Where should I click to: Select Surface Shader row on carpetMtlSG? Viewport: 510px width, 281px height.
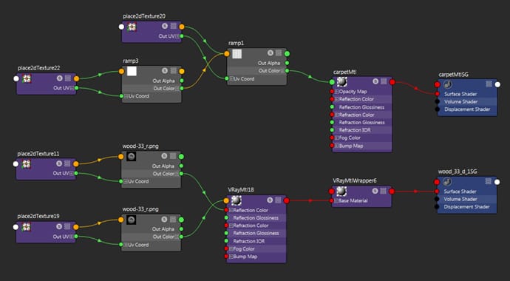pos(467,94)
